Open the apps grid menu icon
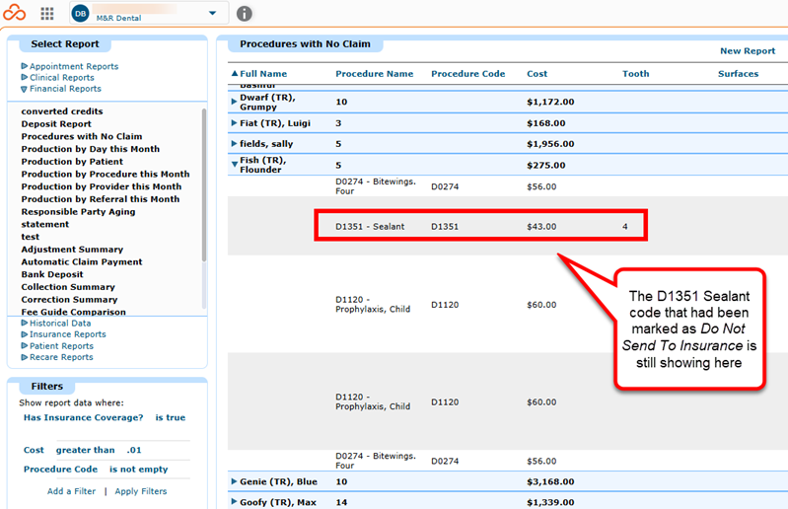The width and height of the screenshot is (788, 509). [47, 14]
